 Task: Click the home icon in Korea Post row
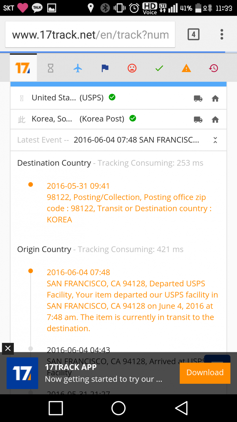click(x=215, y=119)
